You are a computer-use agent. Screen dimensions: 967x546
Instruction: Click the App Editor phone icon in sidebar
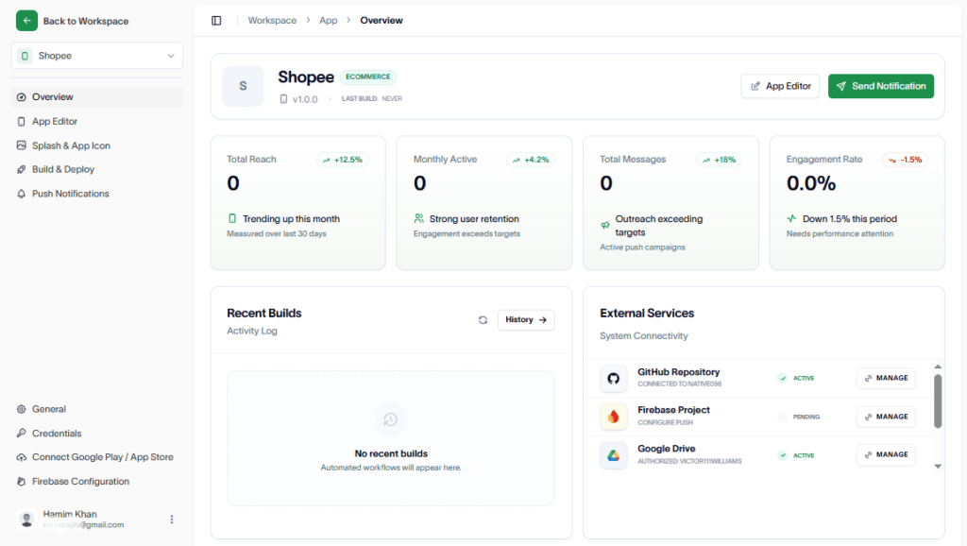22,122
